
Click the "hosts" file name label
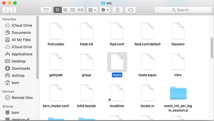pos(117,75)
